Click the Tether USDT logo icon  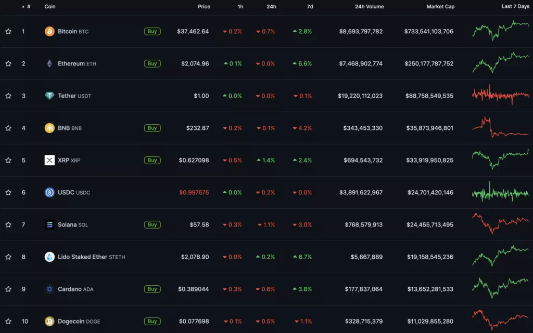(x=49, y=96)
